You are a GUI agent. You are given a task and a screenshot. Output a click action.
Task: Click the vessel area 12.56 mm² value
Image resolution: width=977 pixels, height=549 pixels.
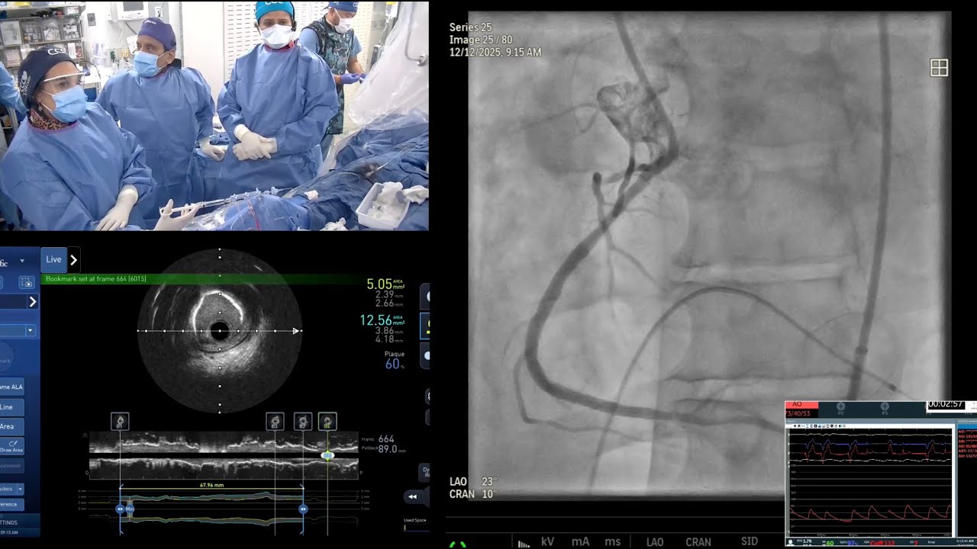coord(382,320)
